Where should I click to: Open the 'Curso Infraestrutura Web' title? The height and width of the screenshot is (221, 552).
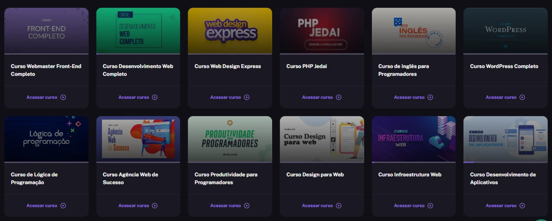(410, 175)
